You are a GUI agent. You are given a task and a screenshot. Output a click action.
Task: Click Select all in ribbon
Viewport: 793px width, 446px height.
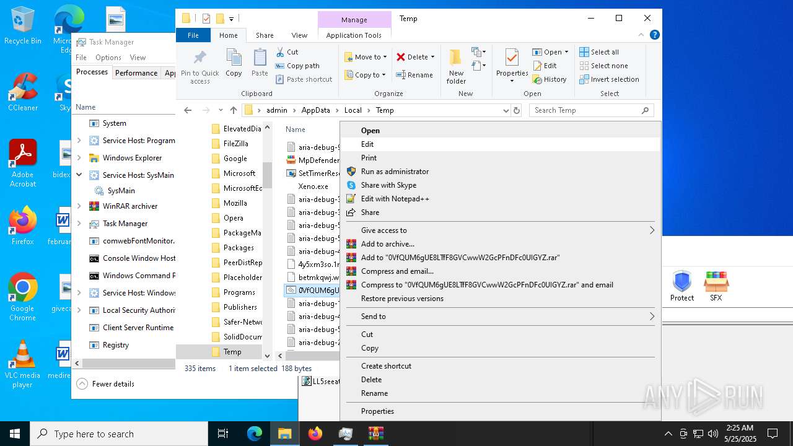click(x=598, y=52)
